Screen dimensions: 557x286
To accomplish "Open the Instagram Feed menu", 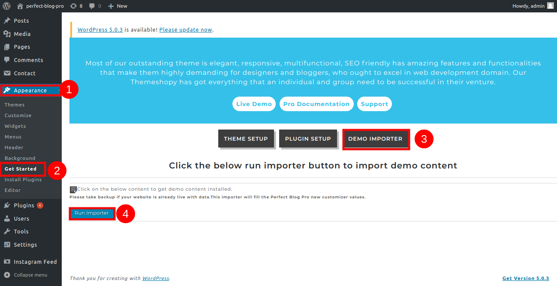I will click(35, 262).
